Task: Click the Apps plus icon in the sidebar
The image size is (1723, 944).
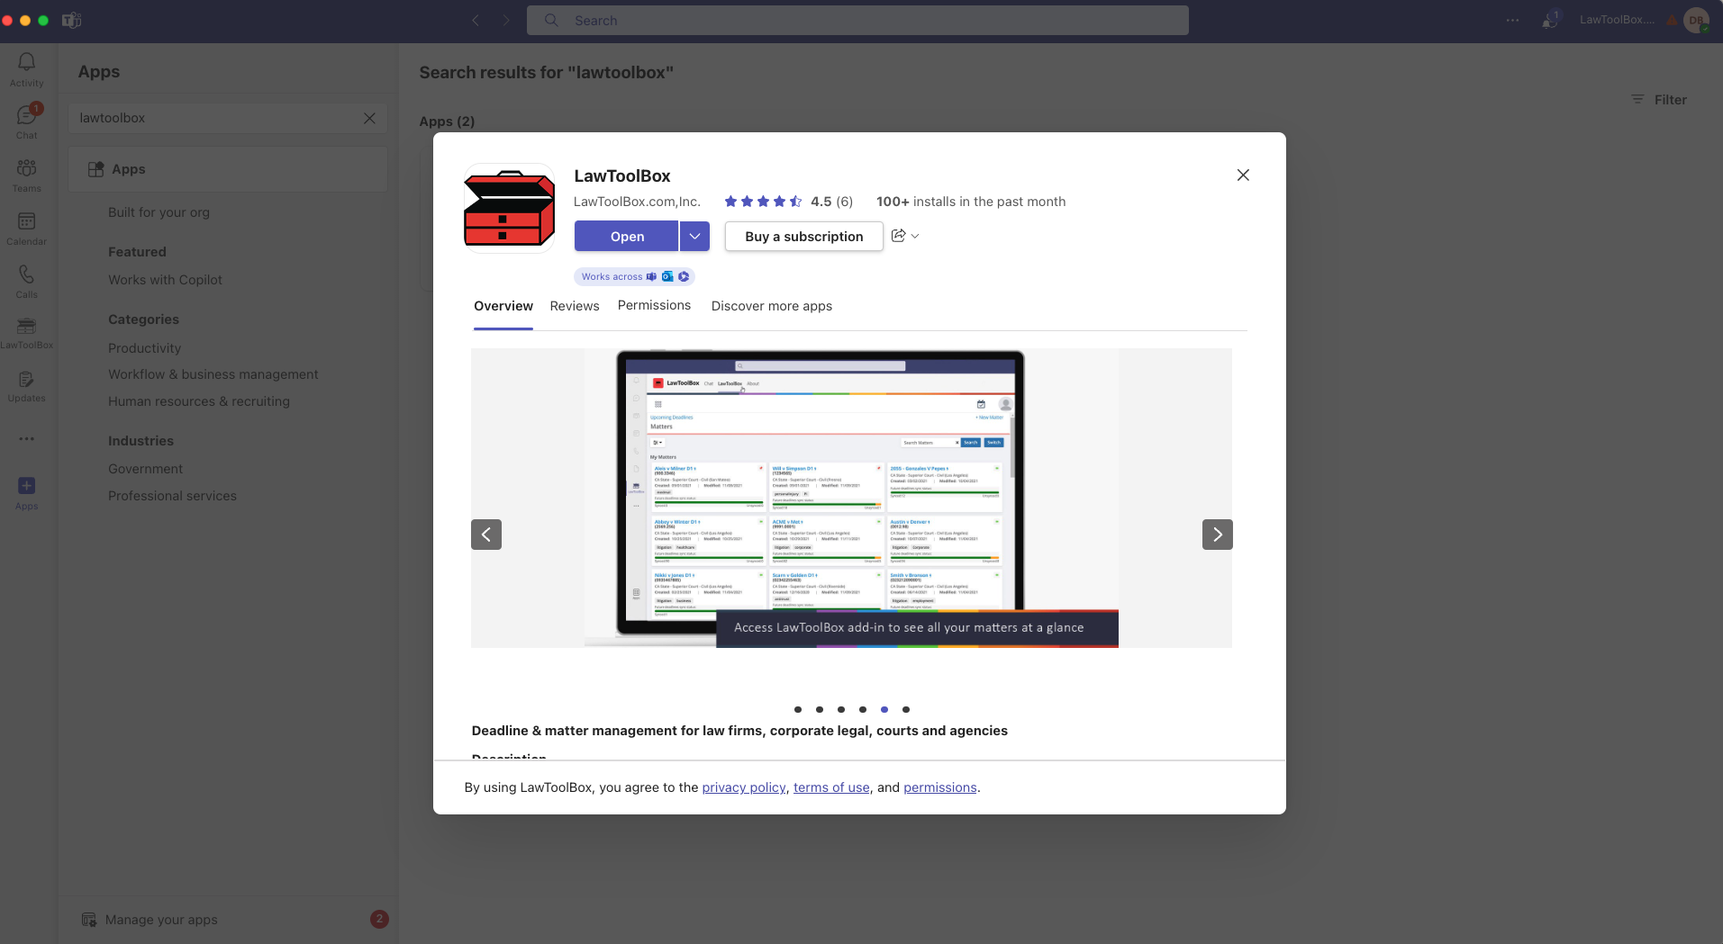Action: tap(26, 486)
